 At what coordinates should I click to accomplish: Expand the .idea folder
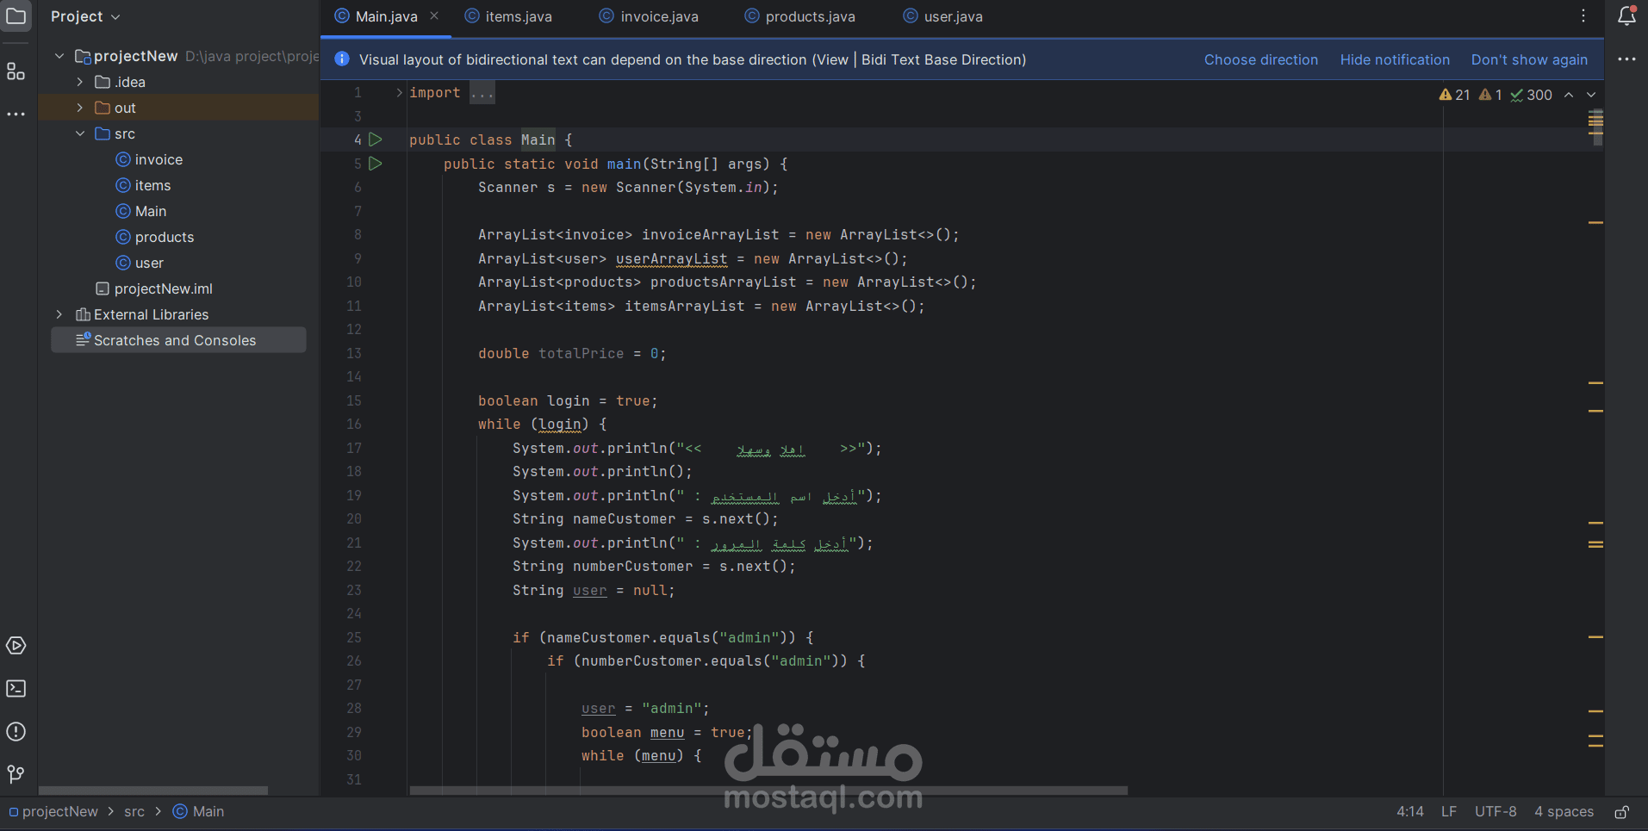[x=80, y=82]
